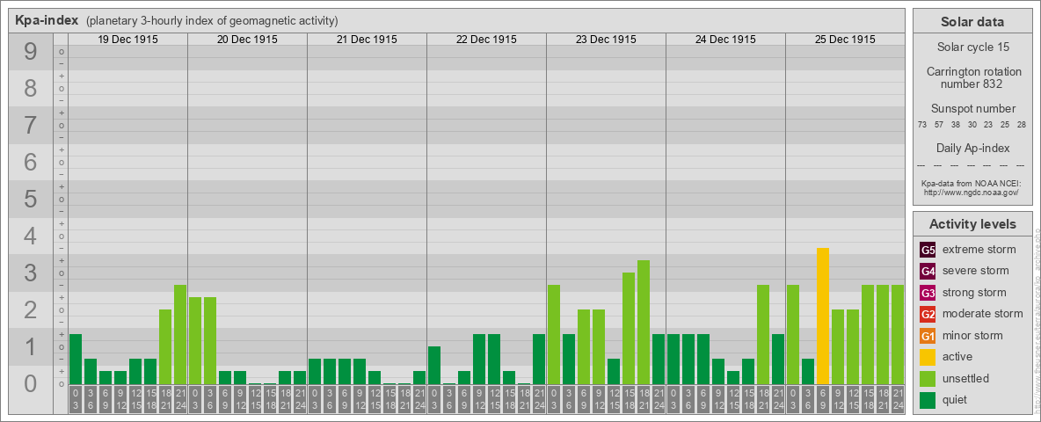
Task: Click the 'strong storm' legend label
Action: coord(974,293)
